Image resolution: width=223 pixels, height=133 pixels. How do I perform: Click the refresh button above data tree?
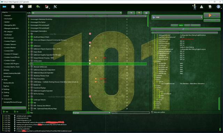[186, 29]
